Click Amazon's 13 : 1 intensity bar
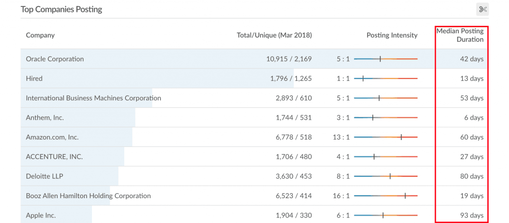Viewport: 509px width, 223px height. (386, 137)
